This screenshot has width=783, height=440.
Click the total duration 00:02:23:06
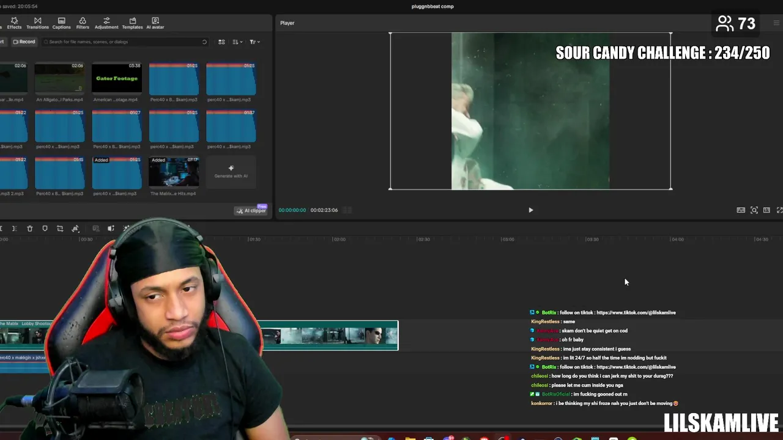[324, 210]
